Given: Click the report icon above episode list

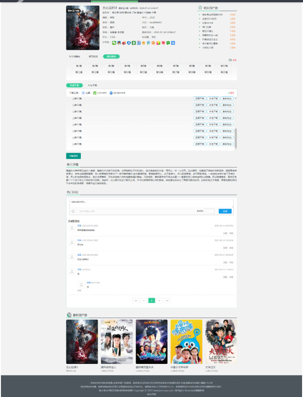Looking at the screenshot, I should [x=231, y=60].
